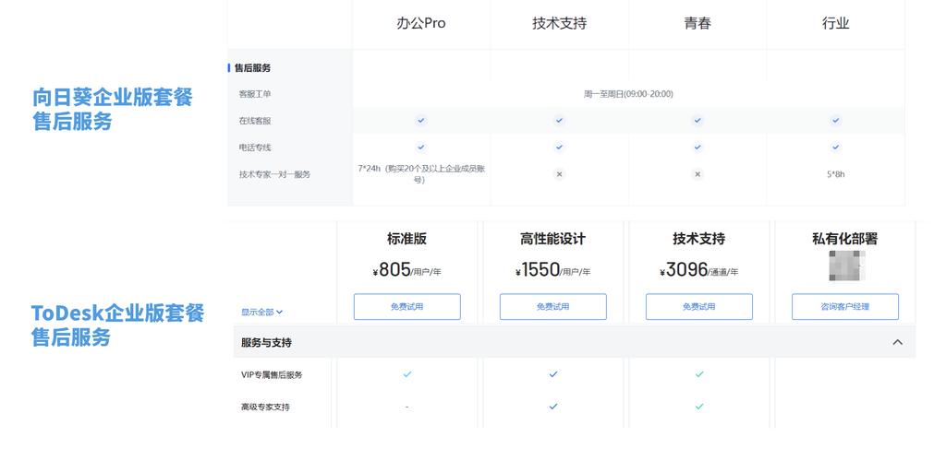
Task: Select the 技术支持 header in 向日葵 table
Action: [x=559, y=23]
